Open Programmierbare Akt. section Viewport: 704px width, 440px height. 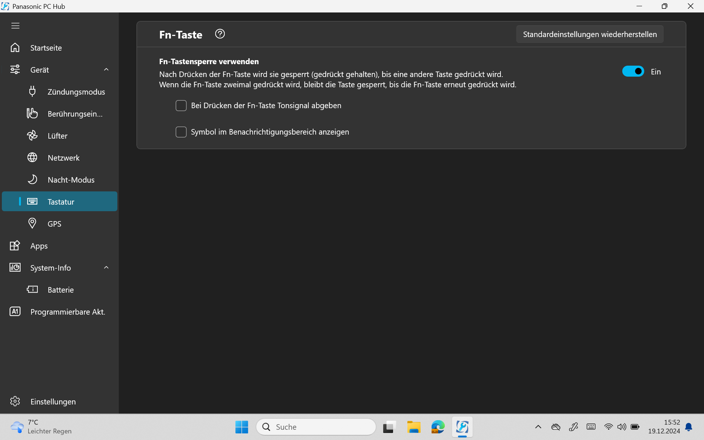(67, 312)
